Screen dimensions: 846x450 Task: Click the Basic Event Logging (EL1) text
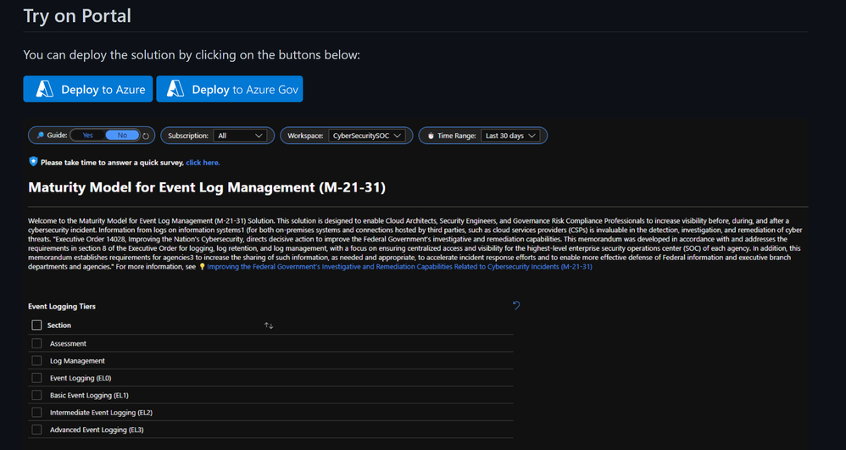tap(89, 396)
